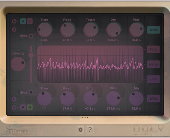170x138 pixels.
Task: Click the Size knob
Action: tap(113, 99)
